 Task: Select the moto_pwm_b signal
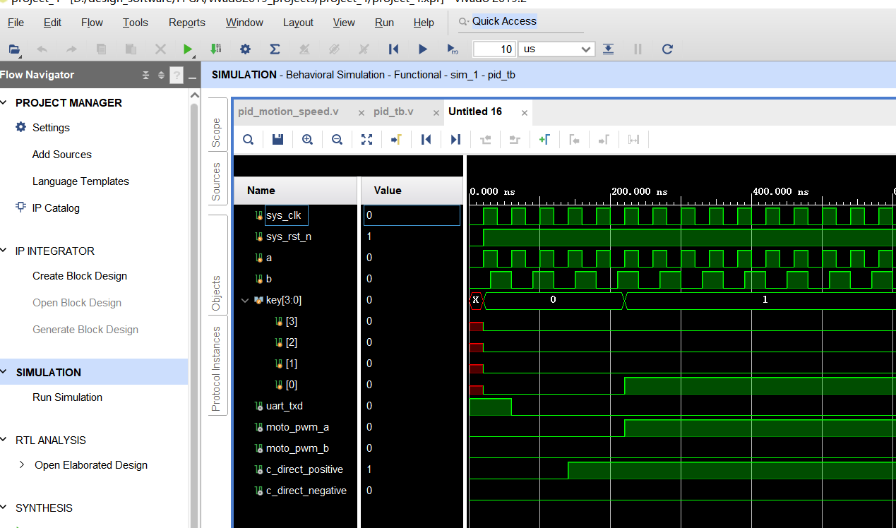pos(297,448)
